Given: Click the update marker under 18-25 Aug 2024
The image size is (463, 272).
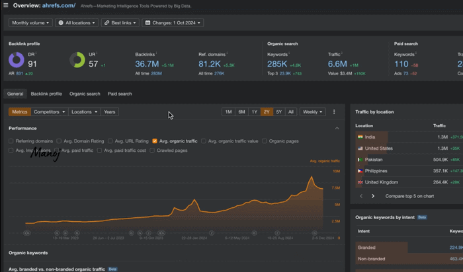Looking at the screenshot, I should 277,233.
